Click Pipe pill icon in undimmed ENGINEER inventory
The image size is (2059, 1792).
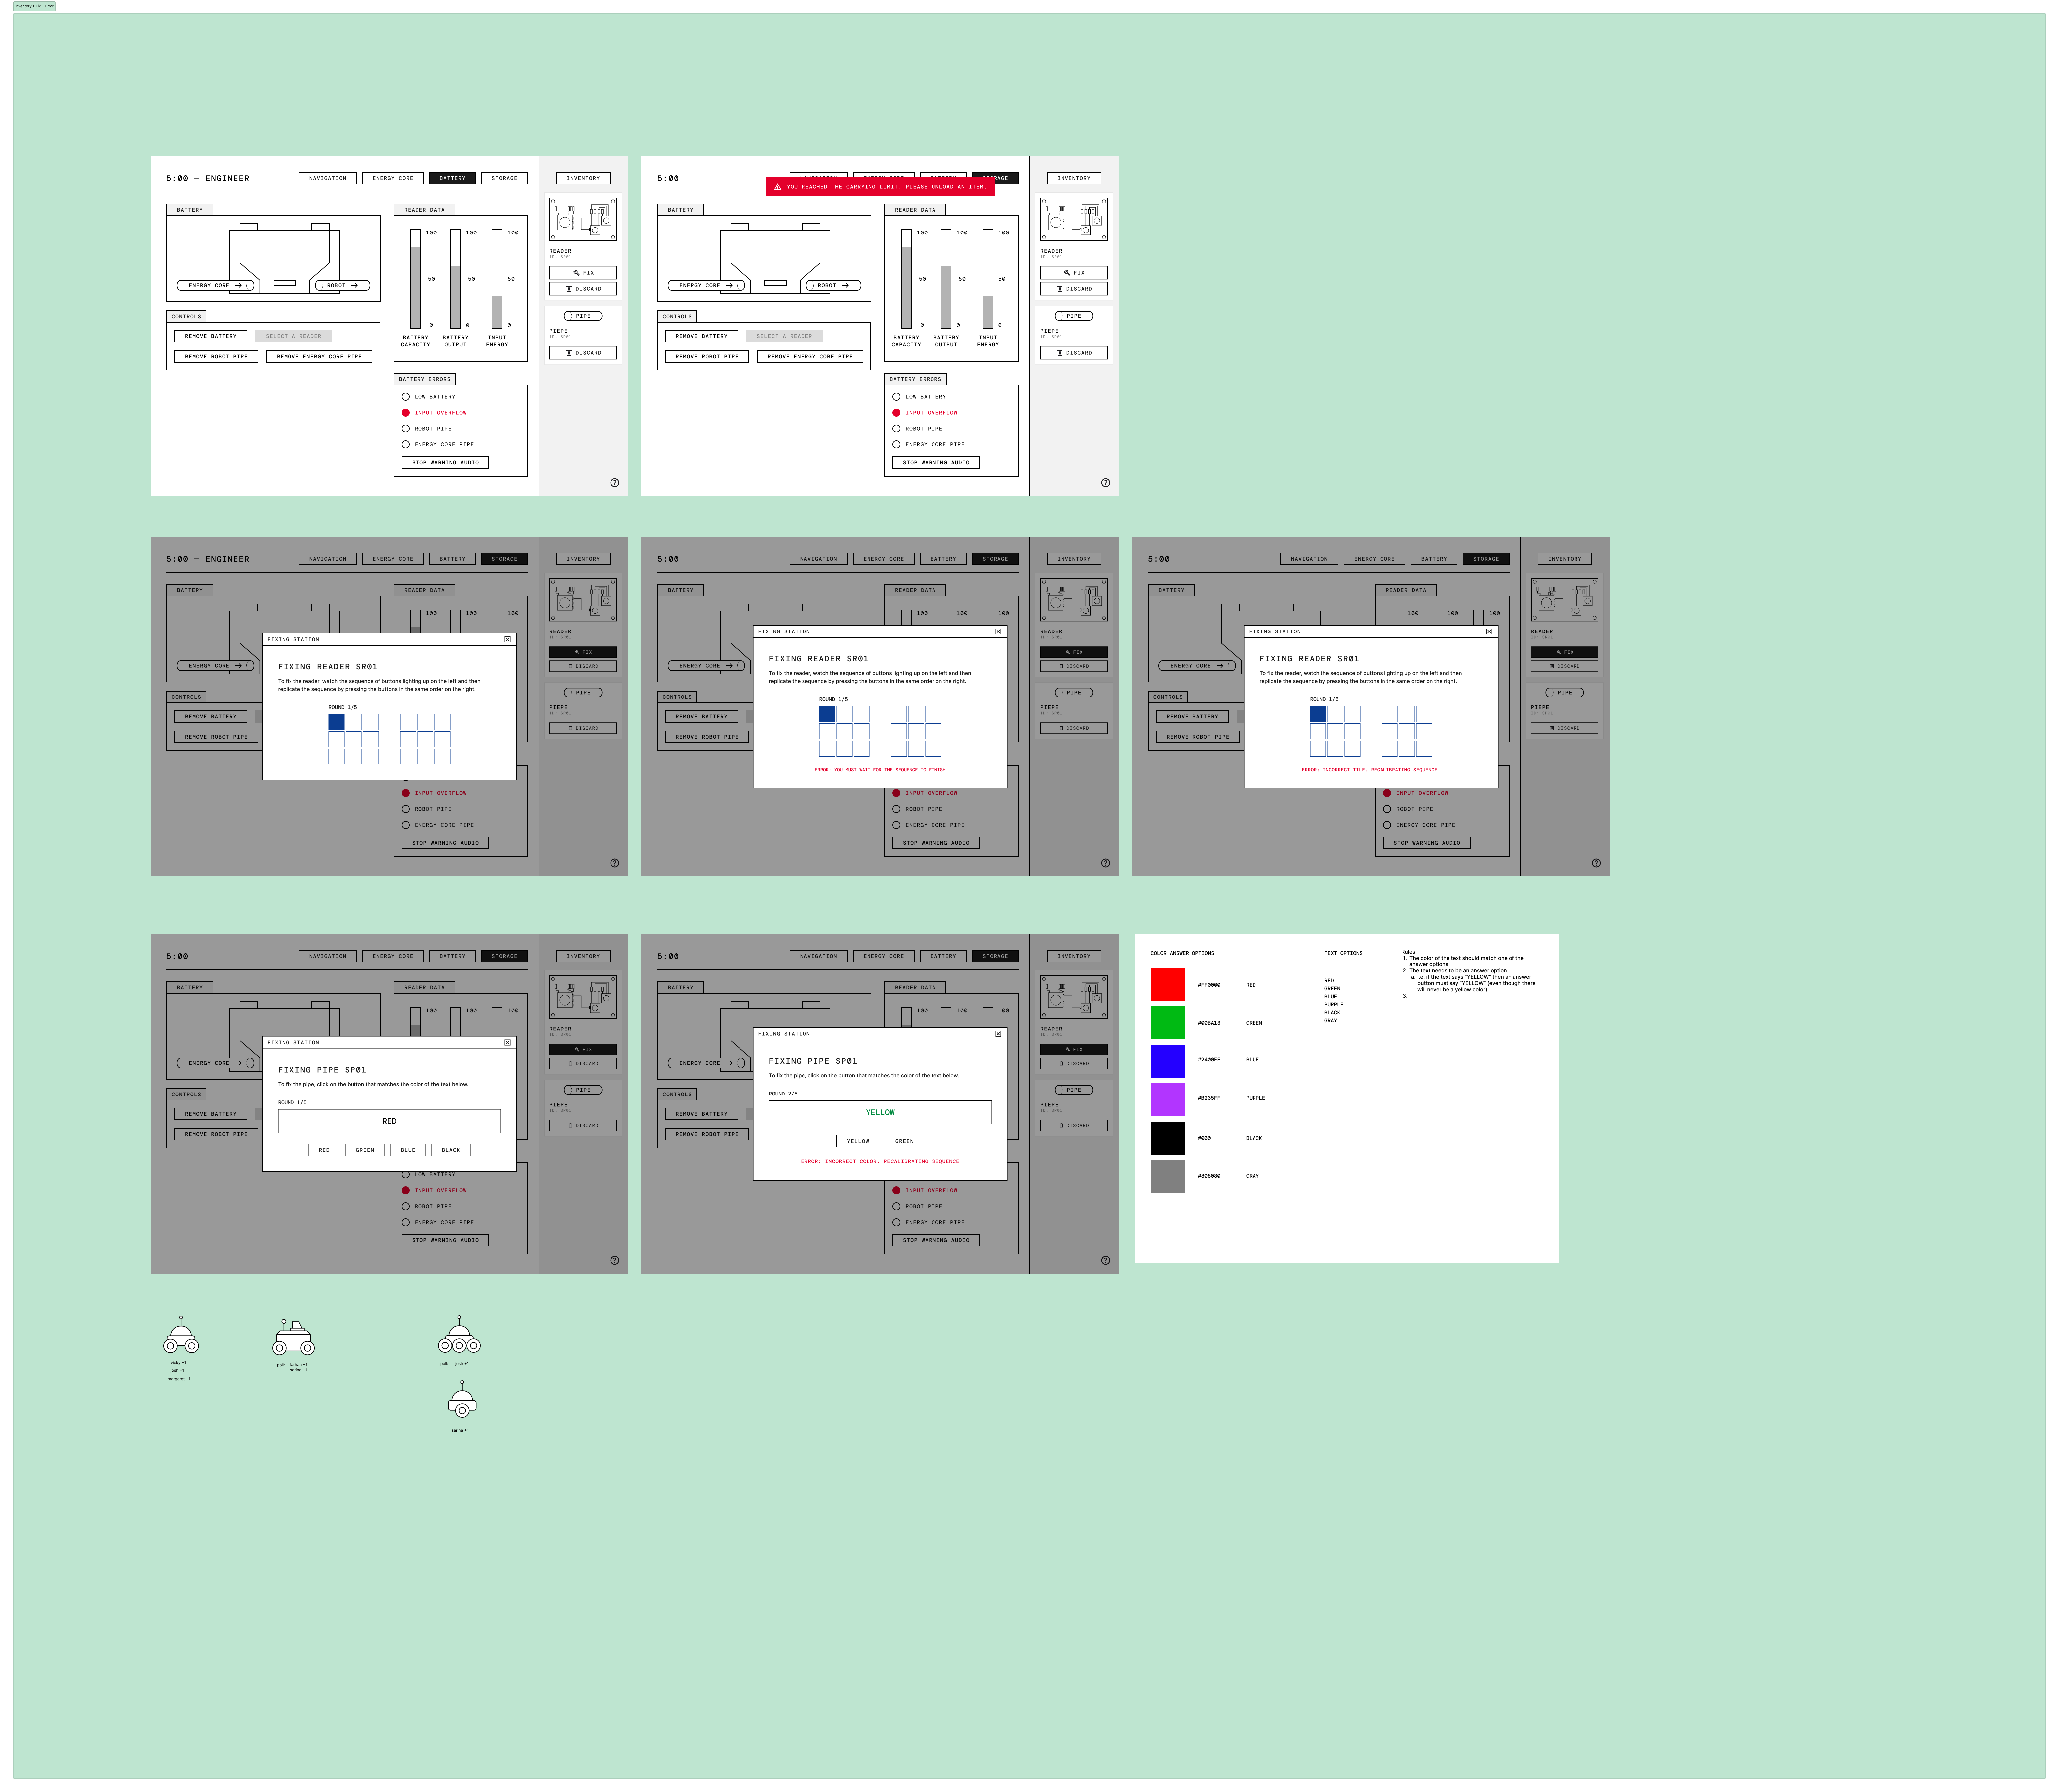pyautogui.click(x=583, y=316)
